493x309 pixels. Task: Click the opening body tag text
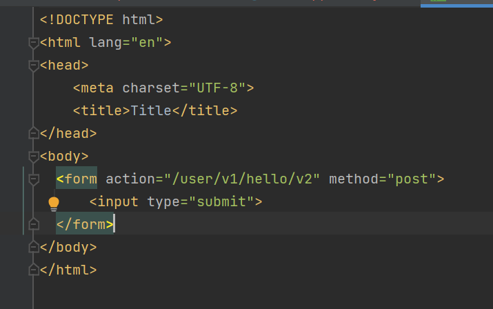[64, 156]
